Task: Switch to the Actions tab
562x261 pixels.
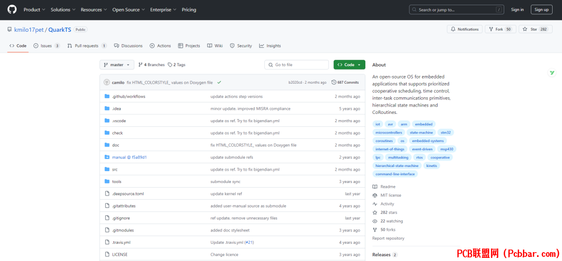Action: (160, 46)
